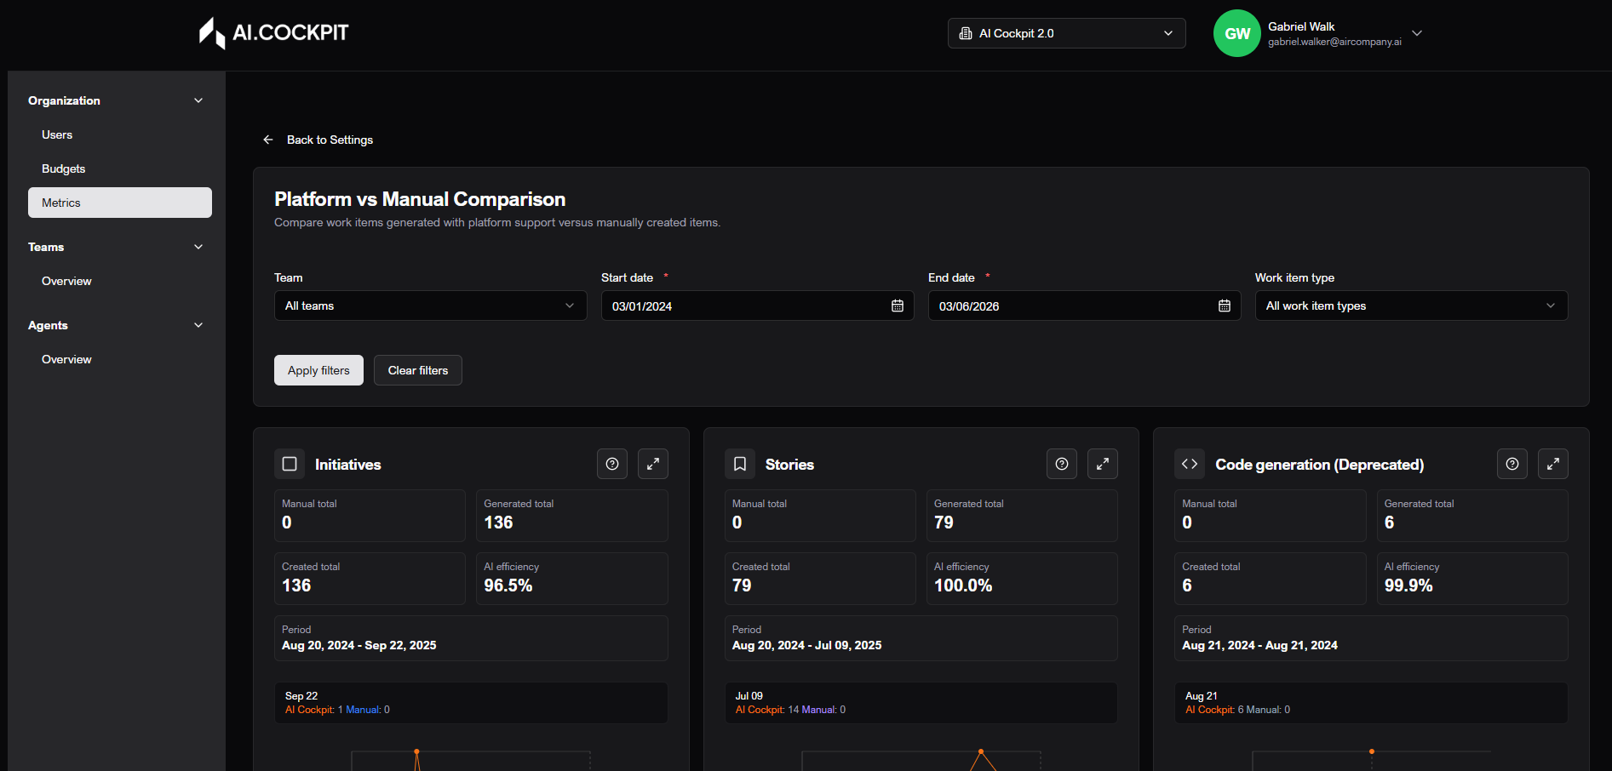
Task: Expand the Initiatives card to fullscreen
Action: 652,464
